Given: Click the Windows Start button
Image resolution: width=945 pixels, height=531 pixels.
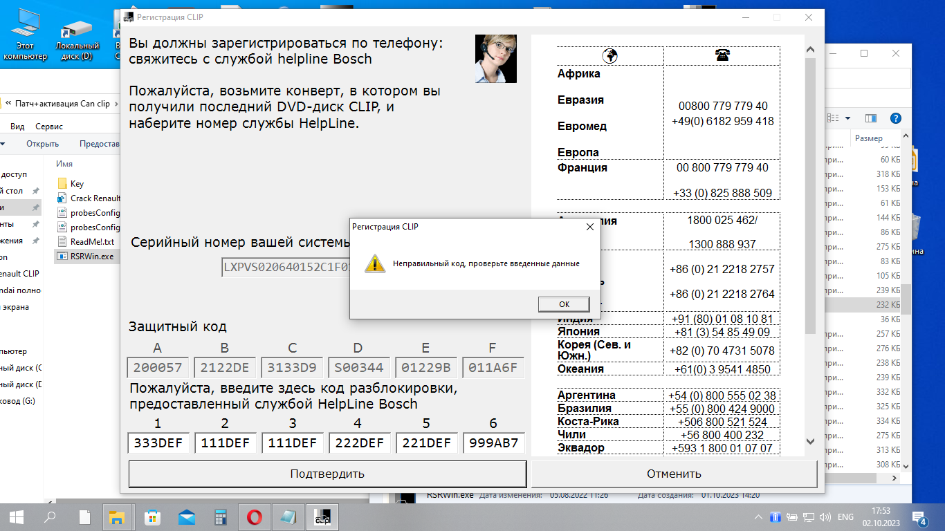Looking at the screenshot, I should [17, 516].
